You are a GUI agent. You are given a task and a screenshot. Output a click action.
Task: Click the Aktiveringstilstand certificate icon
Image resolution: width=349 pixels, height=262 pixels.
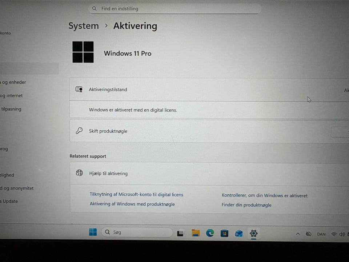(79, 90)
